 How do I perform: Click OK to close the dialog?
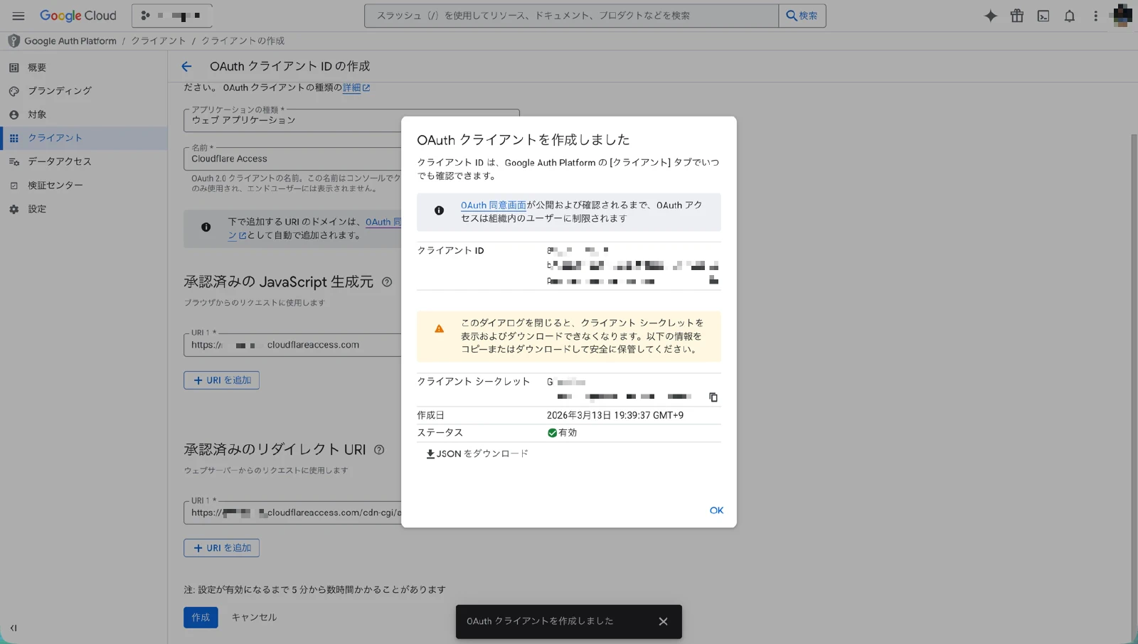[716, 510]
